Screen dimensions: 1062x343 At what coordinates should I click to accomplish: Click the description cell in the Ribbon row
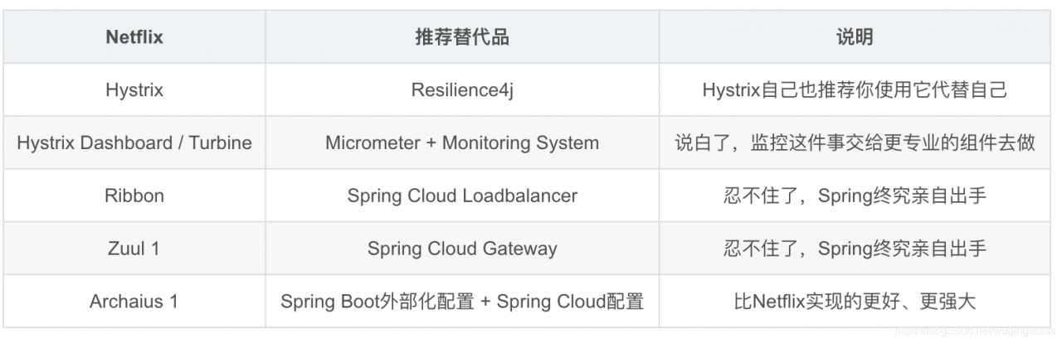tap(855, 196)
